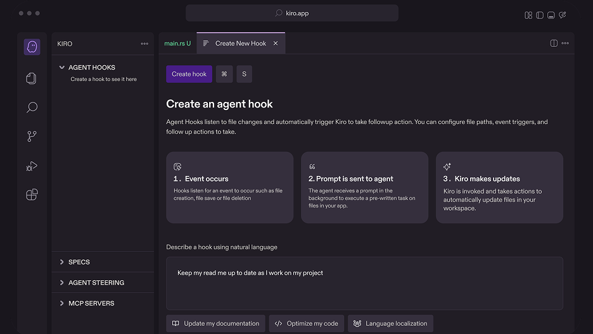Close the Create New Hook tab

(276, 44)
